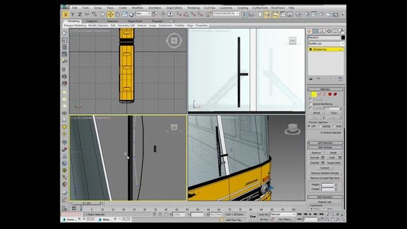This screenshot has height=229, width=407.
Task: Click the Extrude button
Action: coord(315,158)
